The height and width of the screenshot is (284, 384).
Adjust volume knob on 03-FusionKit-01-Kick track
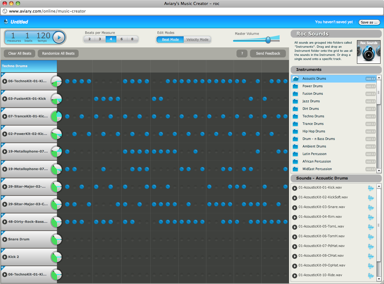point(56,99)
